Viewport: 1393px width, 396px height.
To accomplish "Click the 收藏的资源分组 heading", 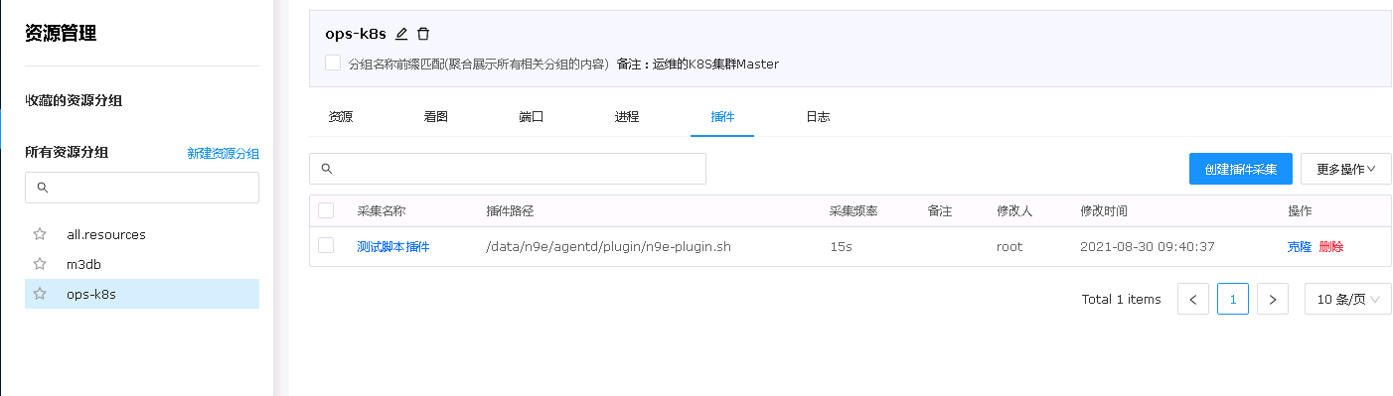I will pyautogui.click(x=75, y=100).
